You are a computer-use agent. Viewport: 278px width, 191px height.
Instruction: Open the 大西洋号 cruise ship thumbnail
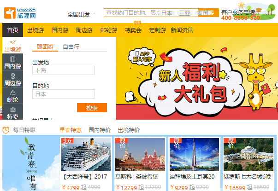point(86,155)
